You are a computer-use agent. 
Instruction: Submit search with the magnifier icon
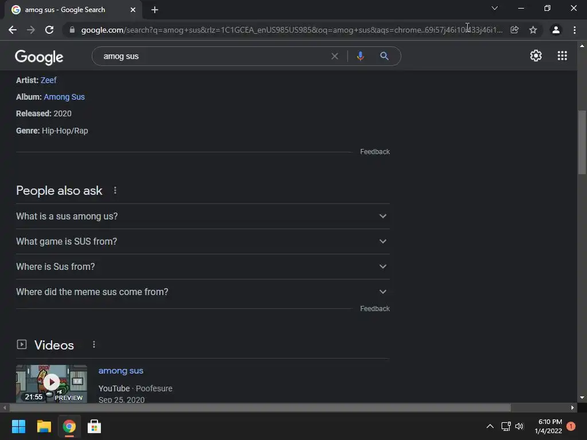pos(384,56)
